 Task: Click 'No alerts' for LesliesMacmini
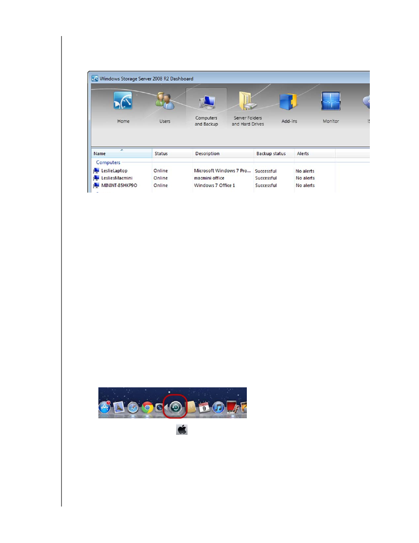[x=305, y=178]
